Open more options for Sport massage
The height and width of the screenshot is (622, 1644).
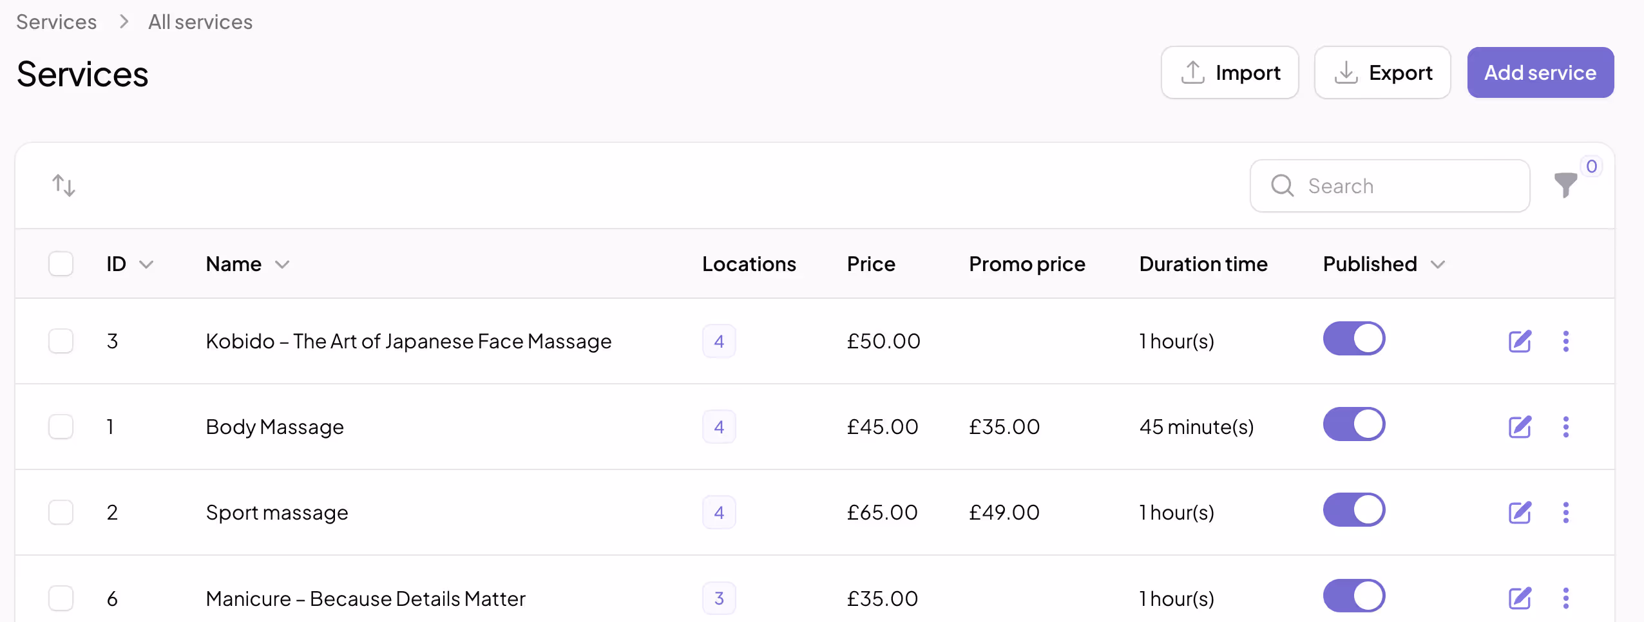pyautogui.click(x=1566, y=513)
